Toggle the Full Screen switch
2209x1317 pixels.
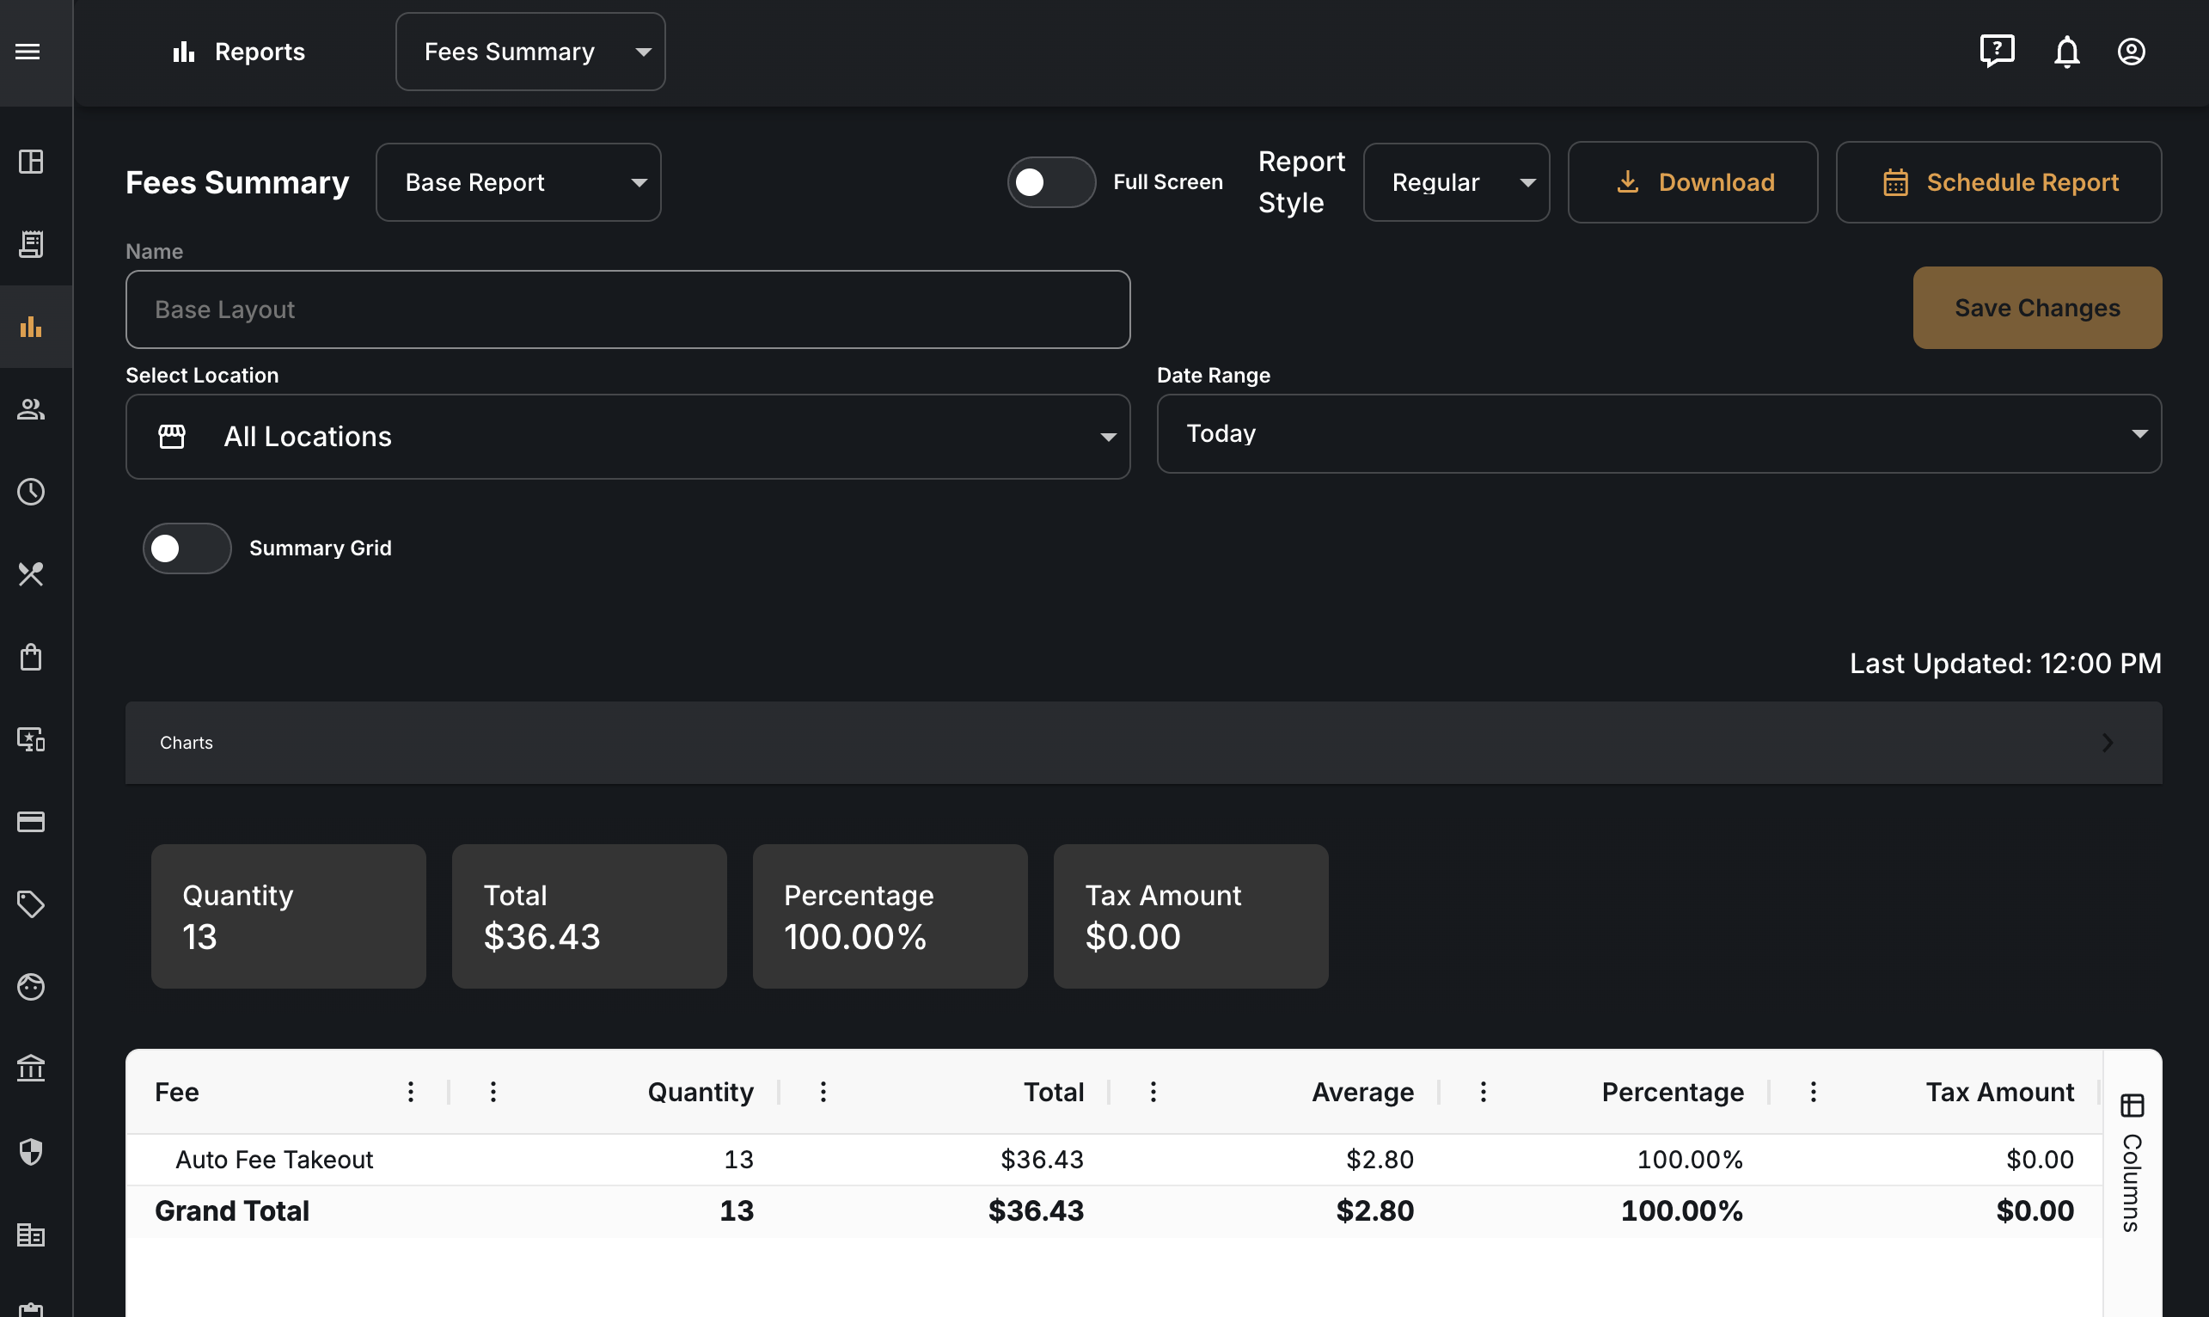(x=1051, y=182)
